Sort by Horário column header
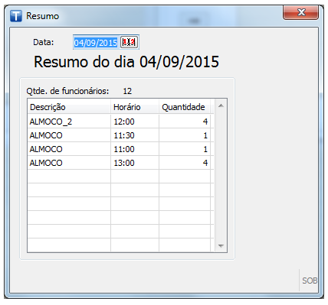328x305 pixels. tap(135, 107)
